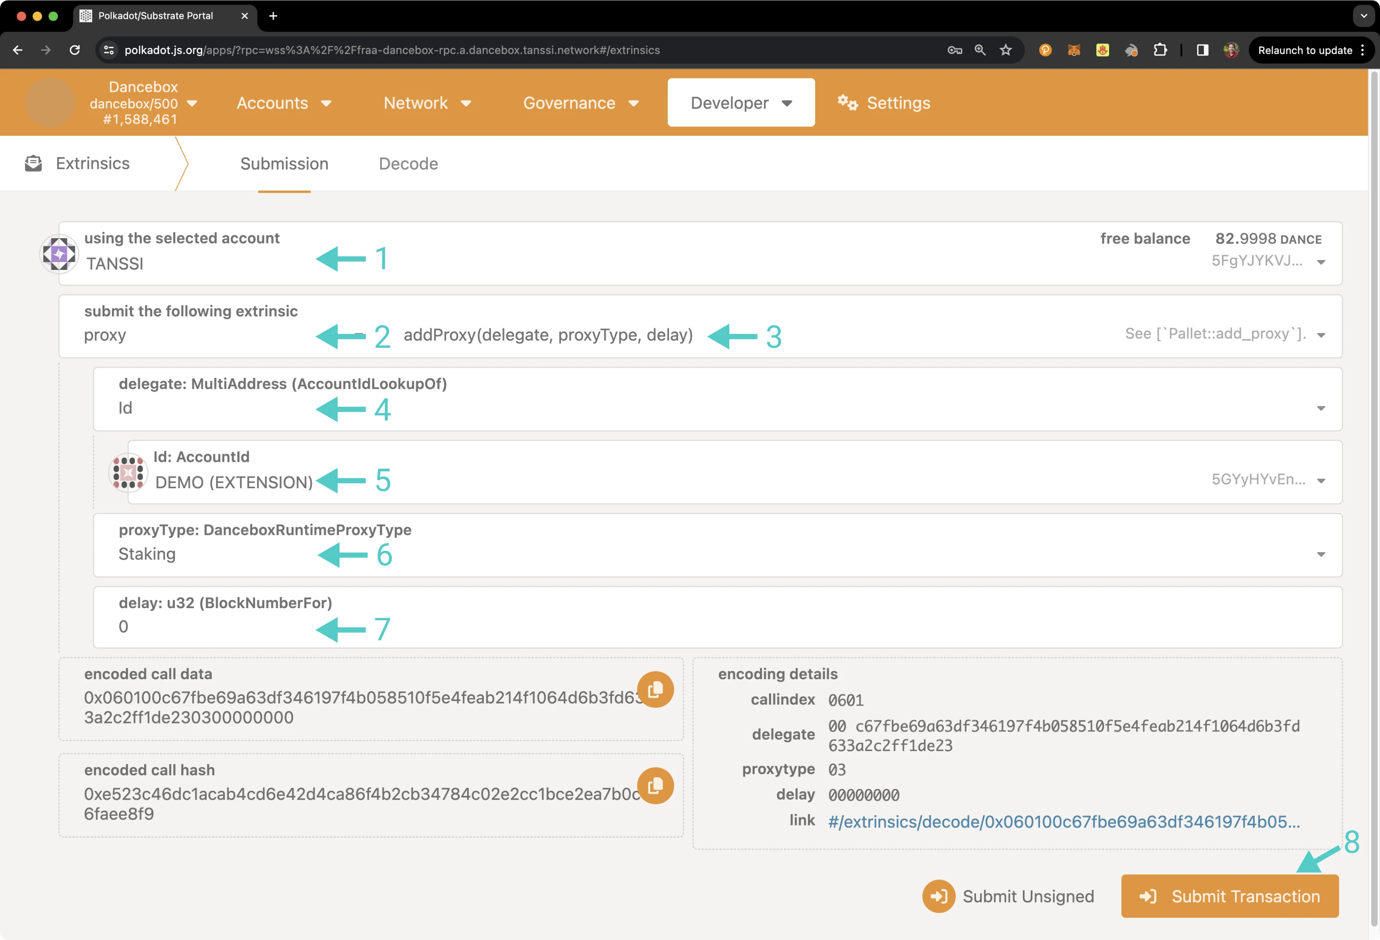Open the Network menu
The width and height of the screenshot is (1380, 940).
(427, 103)
